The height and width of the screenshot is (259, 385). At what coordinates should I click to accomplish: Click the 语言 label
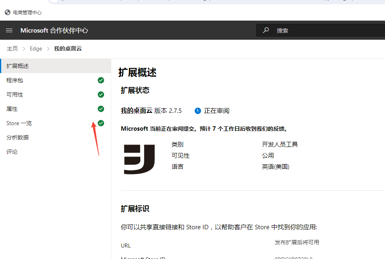click(x=178, y=167)
